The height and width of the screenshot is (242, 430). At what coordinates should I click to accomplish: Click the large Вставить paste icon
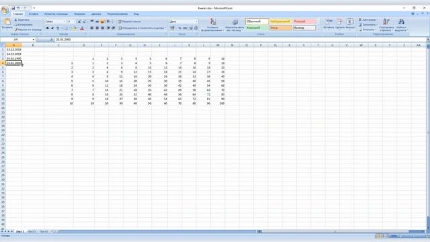[x=7, y=22]
